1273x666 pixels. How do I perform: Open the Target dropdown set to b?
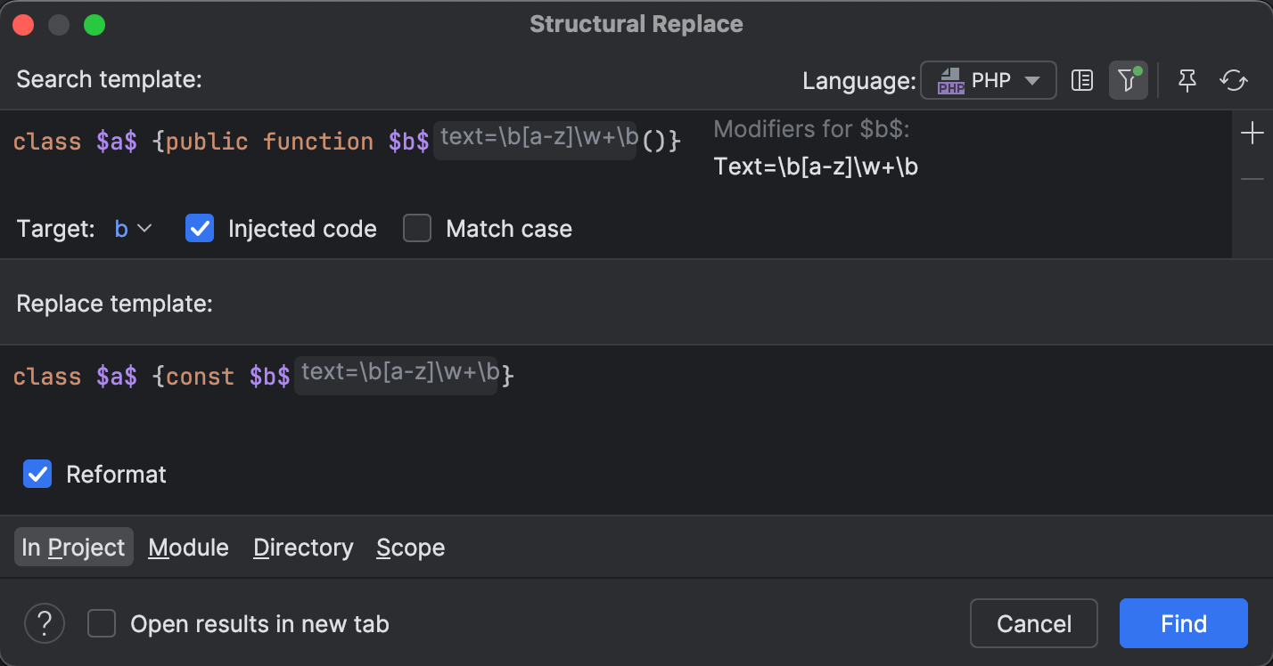134,228
